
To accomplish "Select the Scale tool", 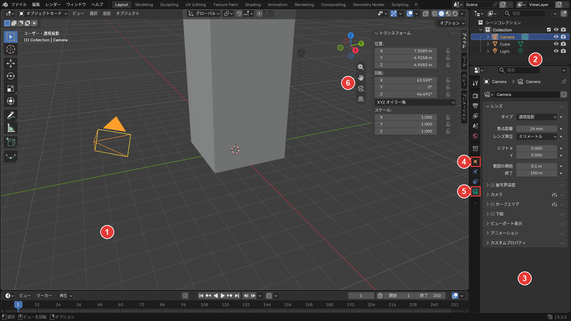I will click(11, 88).
